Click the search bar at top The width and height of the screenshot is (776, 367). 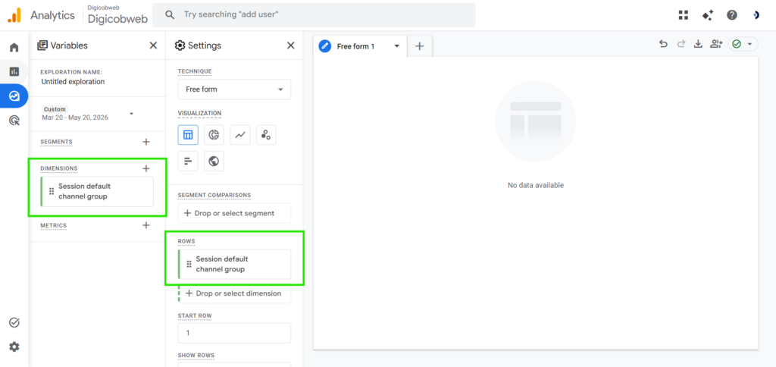coord(314,15)
